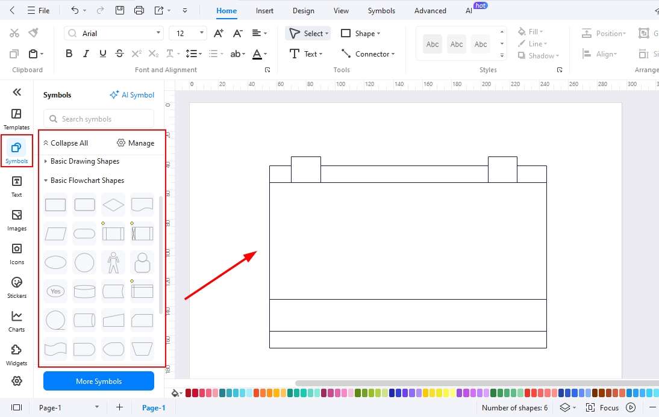Switch to the Insert tab
This screenshot has width=659, height=417.
click(264, 11)
